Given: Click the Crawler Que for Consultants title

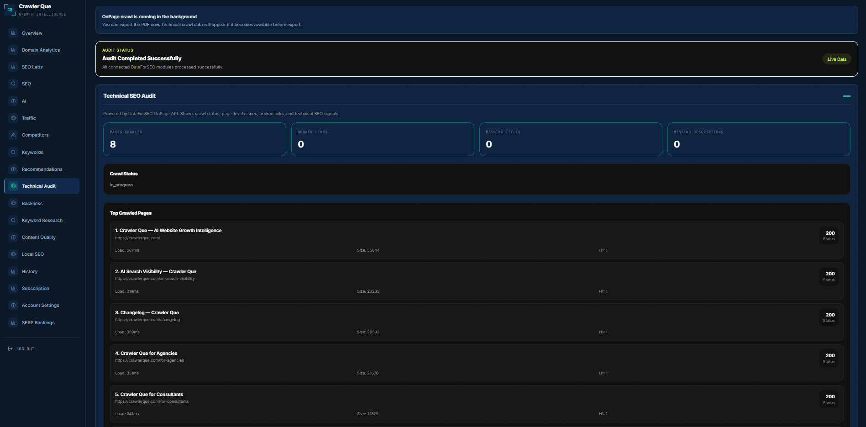Looking at the screenshot, I should pyautogui.click(x=149, y=394).
